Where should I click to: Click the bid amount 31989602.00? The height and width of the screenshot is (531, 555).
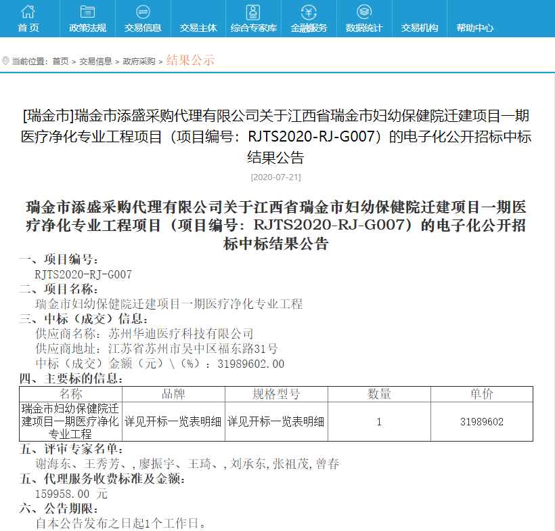click(251, 364)
